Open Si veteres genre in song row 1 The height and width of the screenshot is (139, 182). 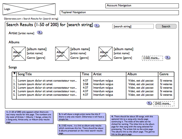click(x=166, y=81)
